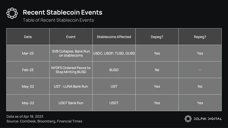Click the source line citing CoinDesk, Bloomberg
The width and height of the screenshot is (228, 128).
[44, 121]
